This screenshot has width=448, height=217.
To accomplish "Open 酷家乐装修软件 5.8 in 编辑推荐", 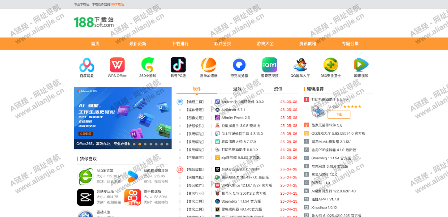I will 327,125.
